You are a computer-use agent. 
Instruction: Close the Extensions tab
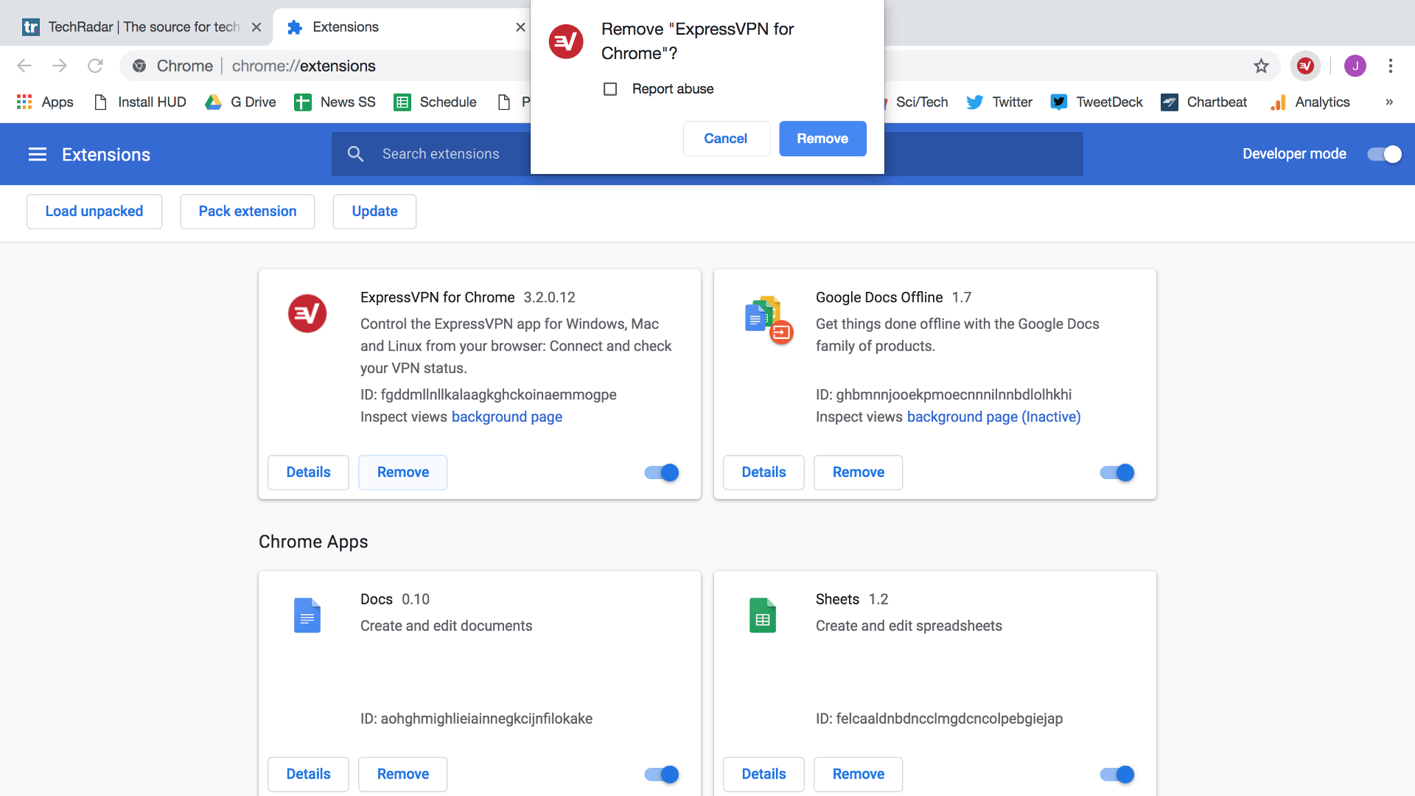[x=520, y=27]
